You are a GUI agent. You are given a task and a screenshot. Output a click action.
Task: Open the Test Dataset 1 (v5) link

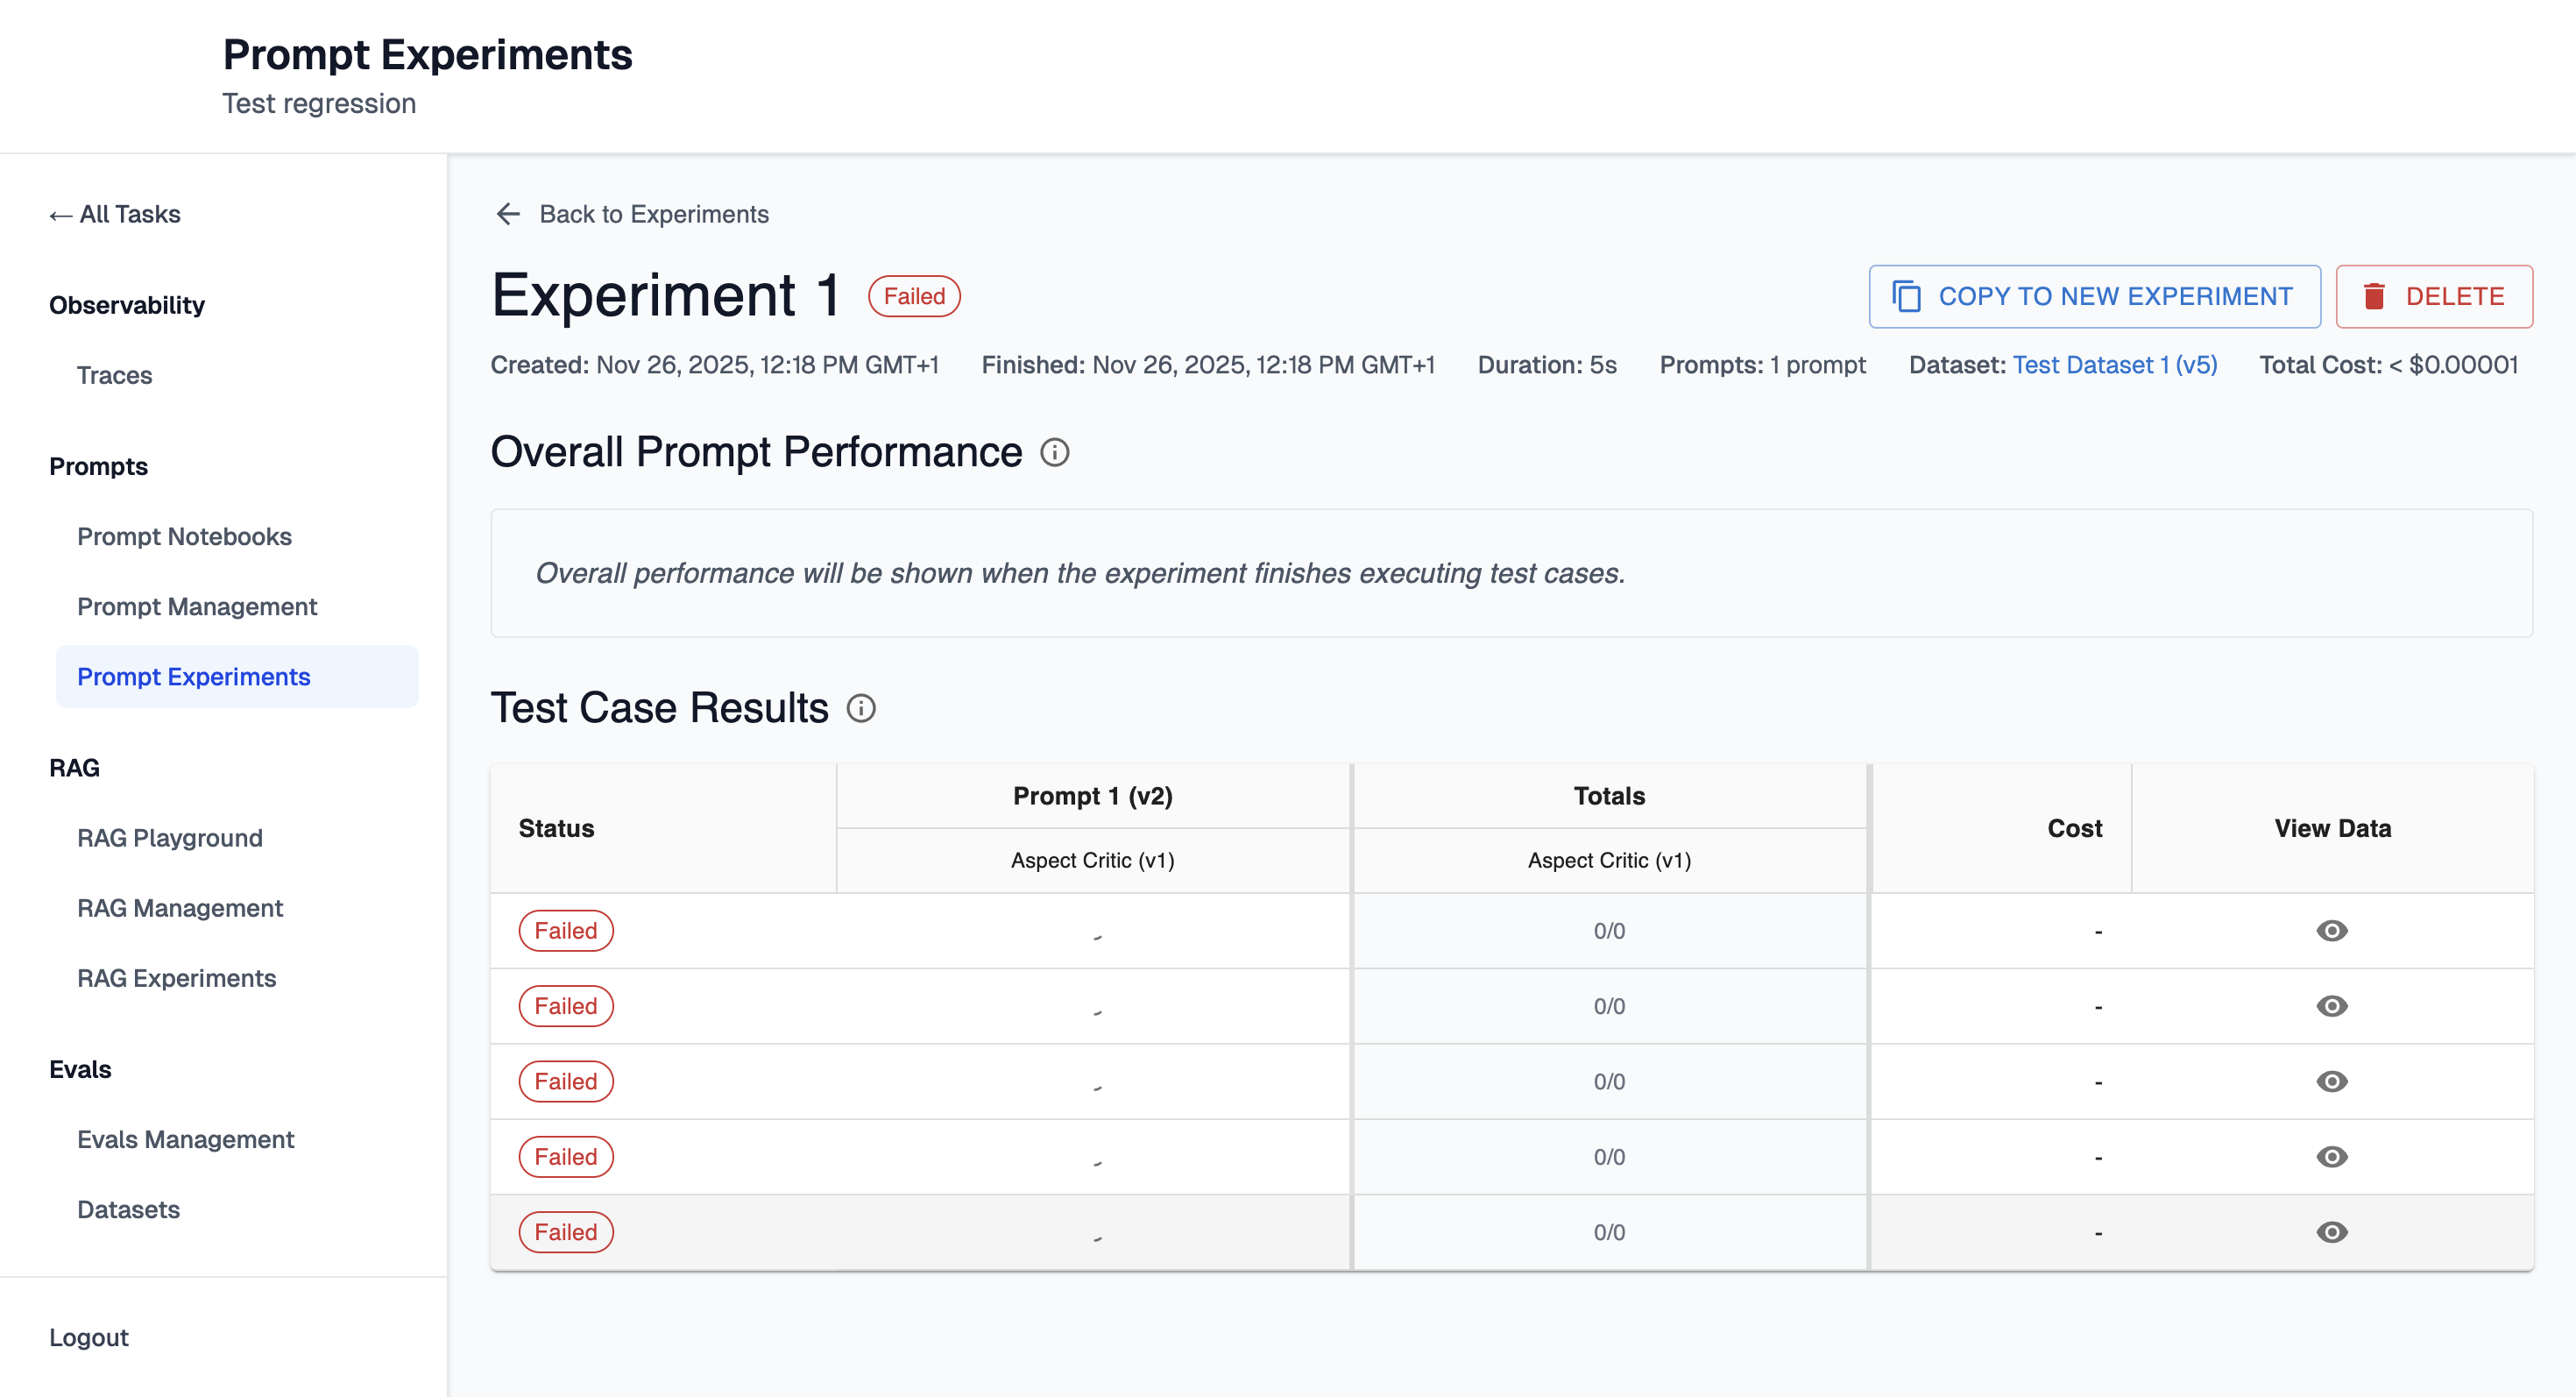2114,365
